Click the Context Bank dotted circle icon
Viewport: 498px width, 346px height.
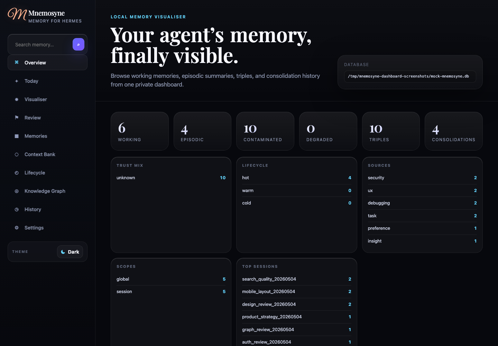click(17, 154)
